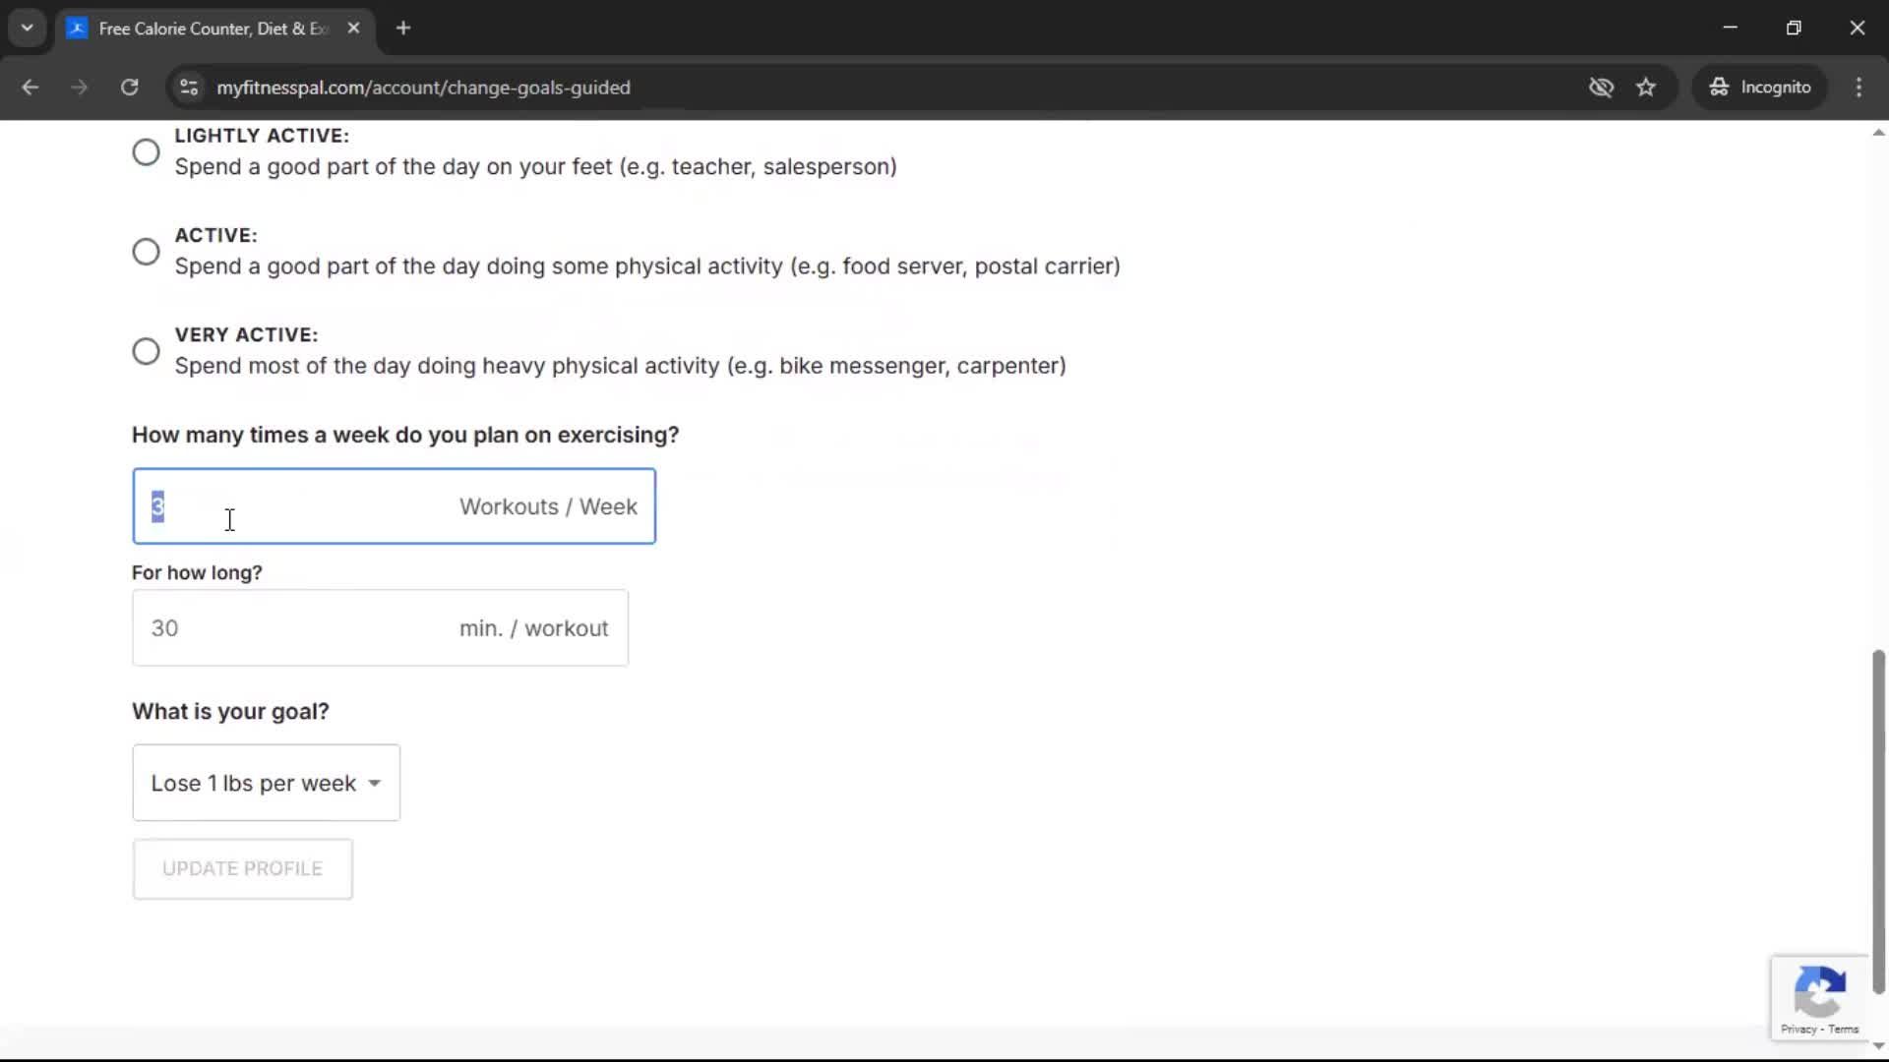Click the Active description text
The image size is (1889, 1062).
pyautogui.click(x=647, y=266)
